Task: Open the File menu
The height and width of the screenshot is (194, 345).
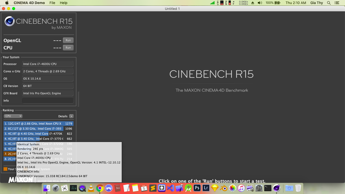Action: pos(52,3)
